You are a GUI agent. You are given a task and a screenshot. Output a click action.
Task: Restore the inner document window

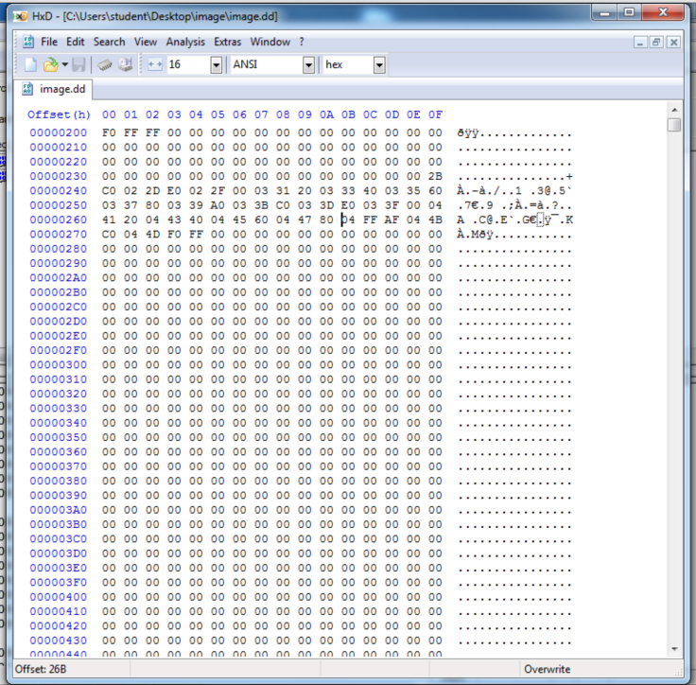657,43
